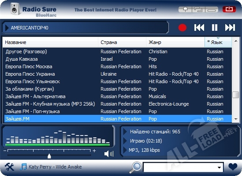Viewport: 242px width, 176px height.
Task: Toggle compact view window mode button
Action: click(x=198, y=10)
